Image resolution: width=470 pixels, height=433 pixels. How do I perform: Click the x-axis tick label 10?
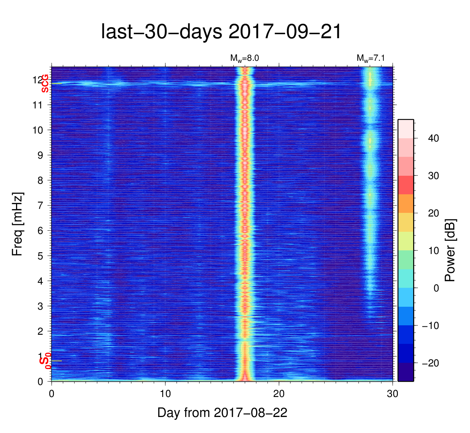[x=165, y=394]
